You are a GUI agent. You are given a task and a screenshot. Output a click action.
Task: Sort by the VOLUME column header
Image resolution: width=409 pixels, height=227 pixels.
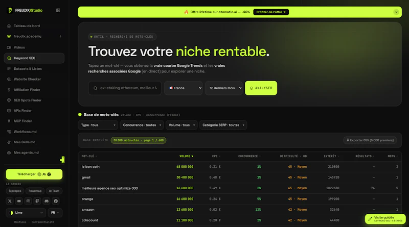186,156
